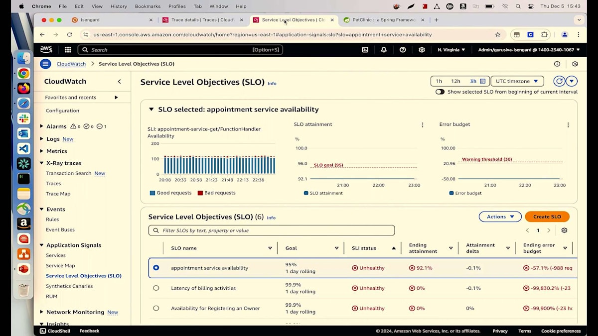Open the AWS services grid menu
This screenshot has height=336, width=598.
(x=68, y=50)
